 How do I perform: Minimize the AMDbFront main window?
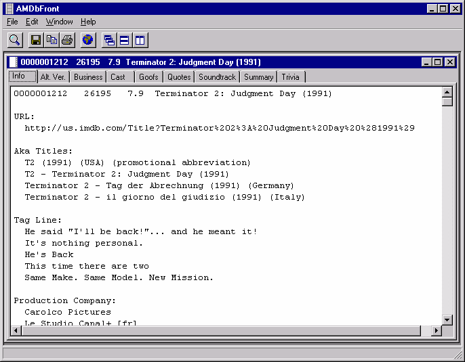[432, 9]
